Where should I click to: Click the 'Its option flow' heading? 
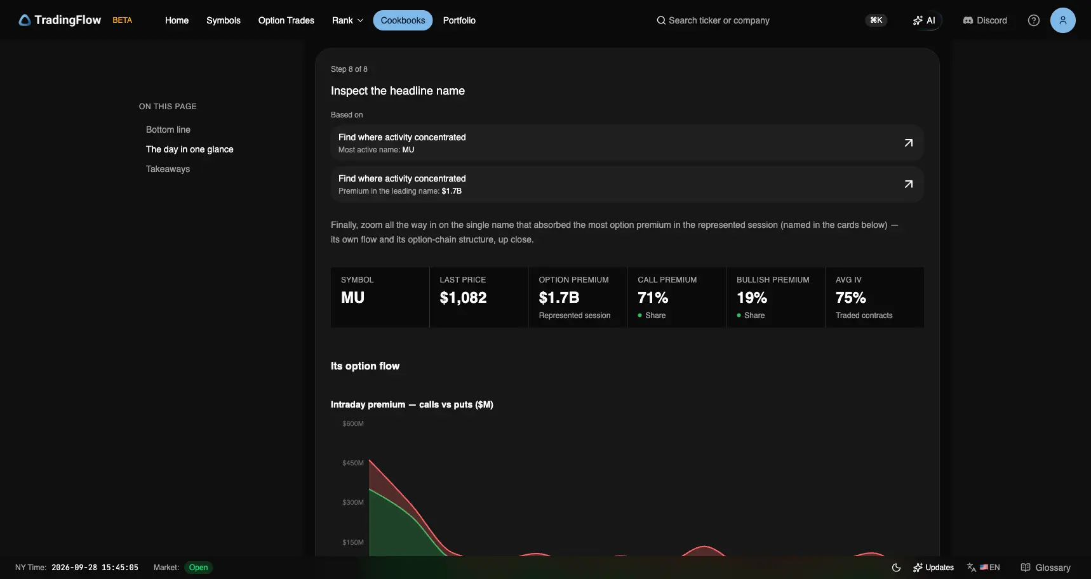365,366
